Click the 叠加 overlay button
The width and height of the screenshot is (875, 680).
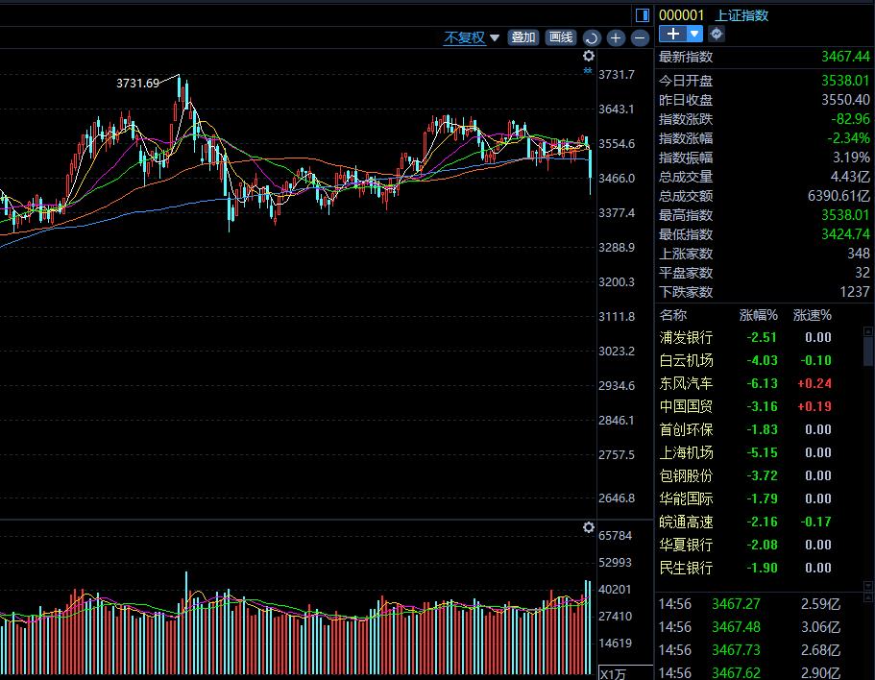(523, 37)
